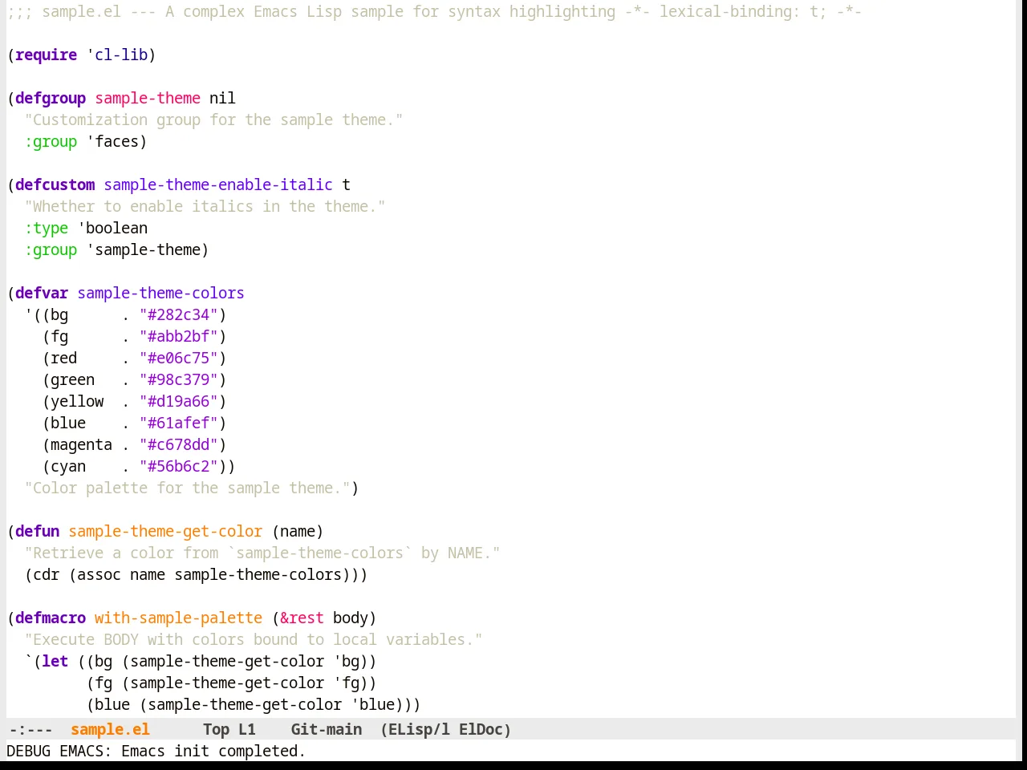Screen dimensions: 1027x770
Task: Click the Top position indicator in mode line
Action: tap(216, 729)
